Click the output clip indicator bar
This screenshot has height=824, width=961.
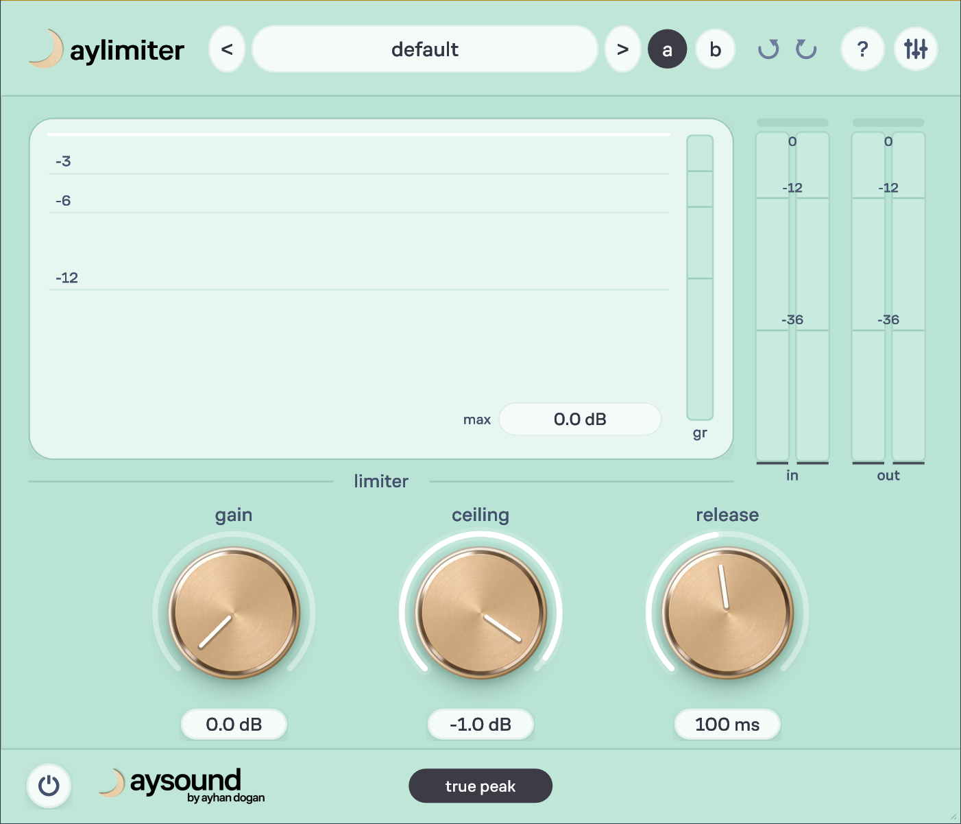click(888, 123)
